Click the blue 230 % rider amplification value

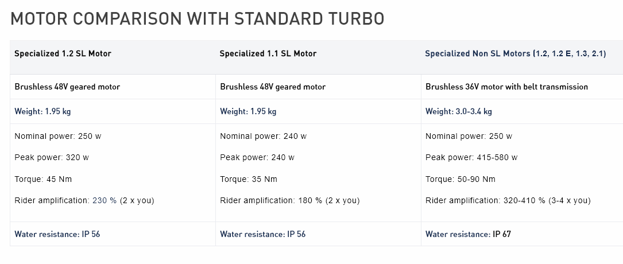105,200
